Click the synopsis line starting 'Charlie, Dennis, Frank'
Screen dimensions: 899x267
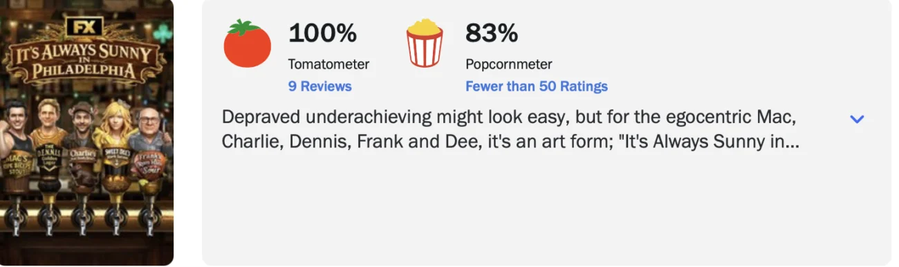tap(510, 141)
